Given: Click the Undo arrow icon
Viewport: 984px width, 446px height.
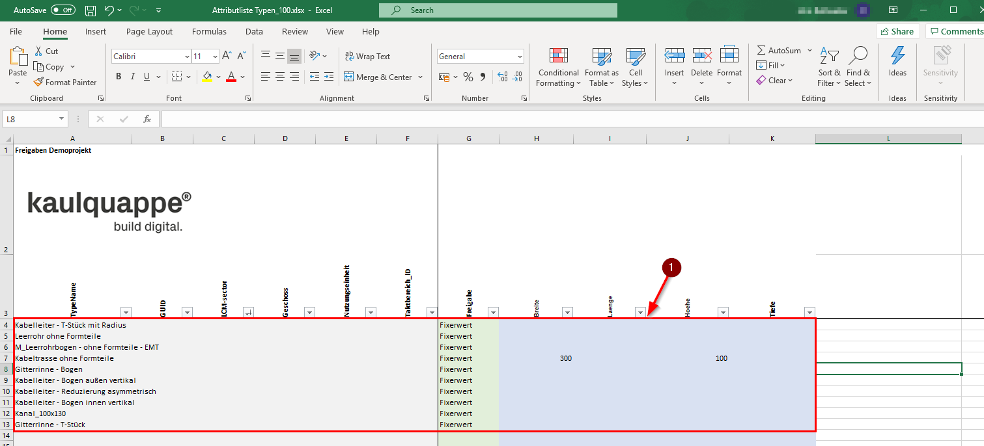Looking at the screenshot, I should pyautogui.click(x=109, y=10).
